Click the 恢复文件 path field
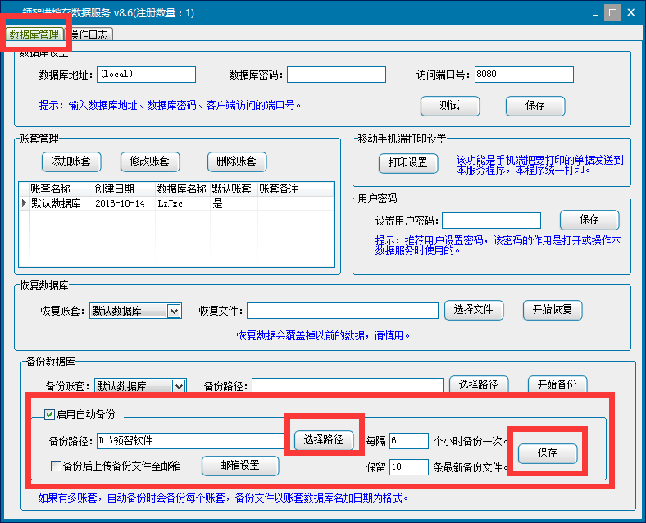Image resolution: width=646 pixels, height=523 pixels. pos(343,311)
